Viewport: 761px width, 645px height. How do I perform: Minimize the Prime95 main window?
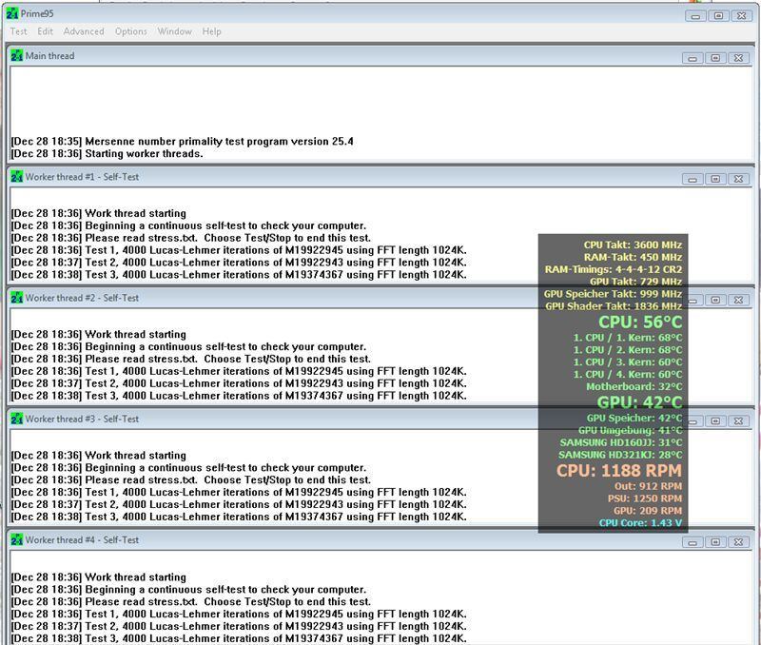pyautogui.click(x=695, y=16)
